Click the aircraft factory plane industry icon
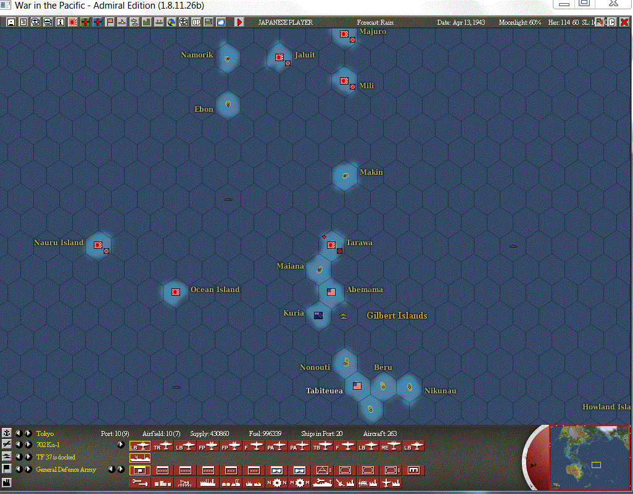This screenshot has width=633, height=494. point(391,483)
